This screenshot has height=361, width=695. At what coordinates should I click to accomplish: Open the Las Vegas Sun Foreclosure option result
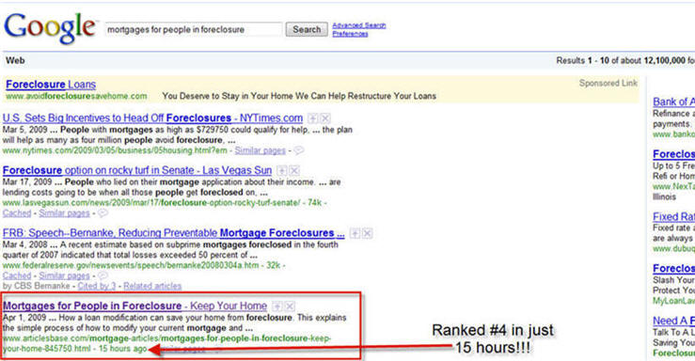click(137, 170)
